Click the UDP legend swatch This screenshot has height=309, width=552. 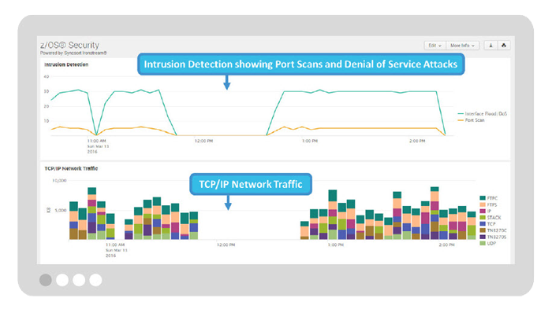483,243
